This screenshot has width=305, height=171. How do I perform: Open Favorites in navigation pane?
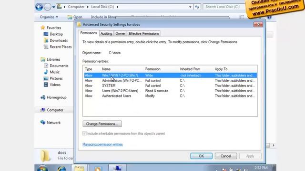[x=51, y=28]
